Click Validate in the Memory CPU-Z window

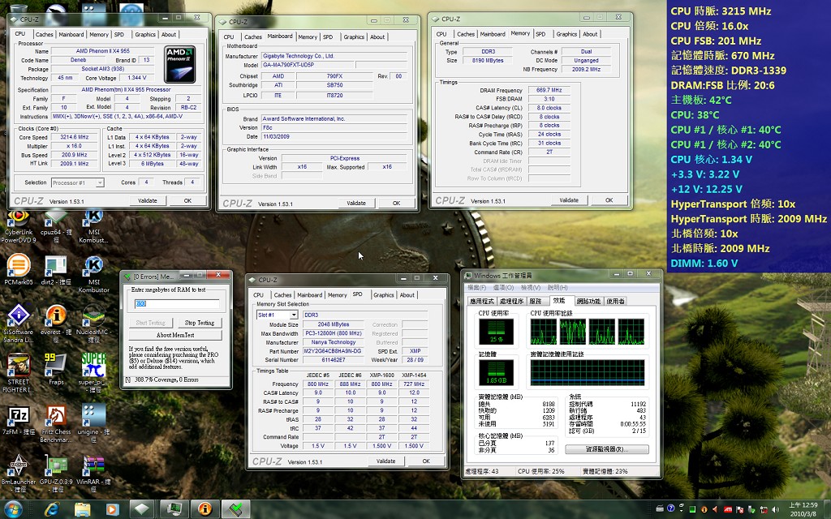coord(569,200)
